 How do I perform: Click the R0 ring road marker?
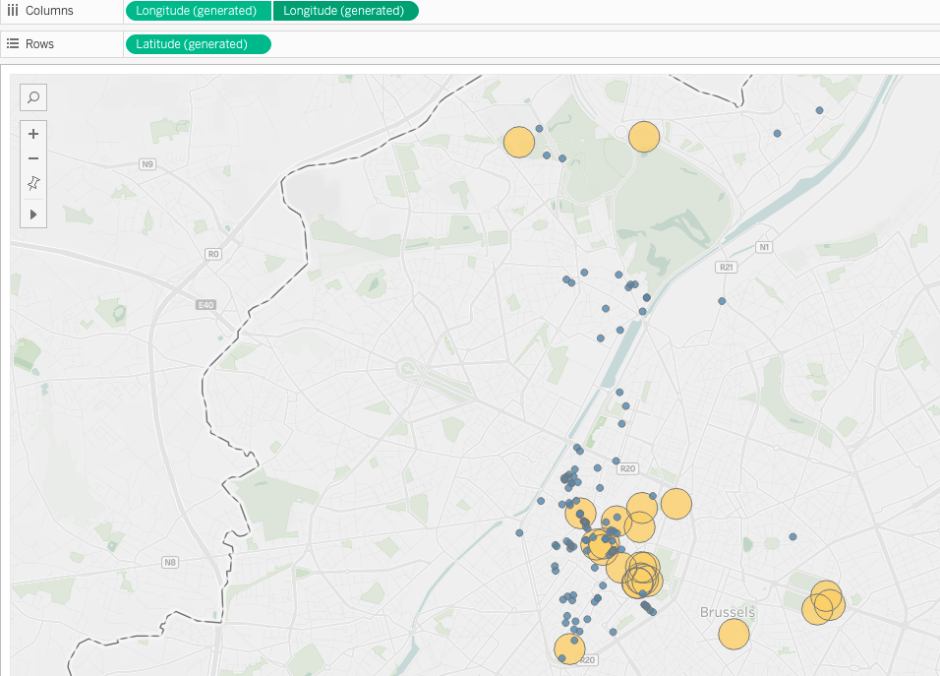click(x=213, y=254)
